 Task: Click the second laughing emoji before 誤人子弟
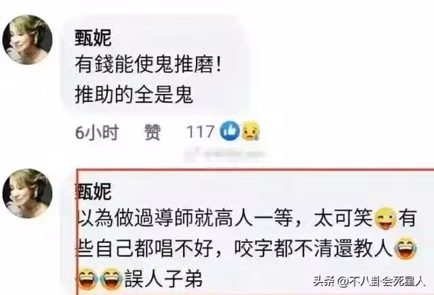[111, 279]
